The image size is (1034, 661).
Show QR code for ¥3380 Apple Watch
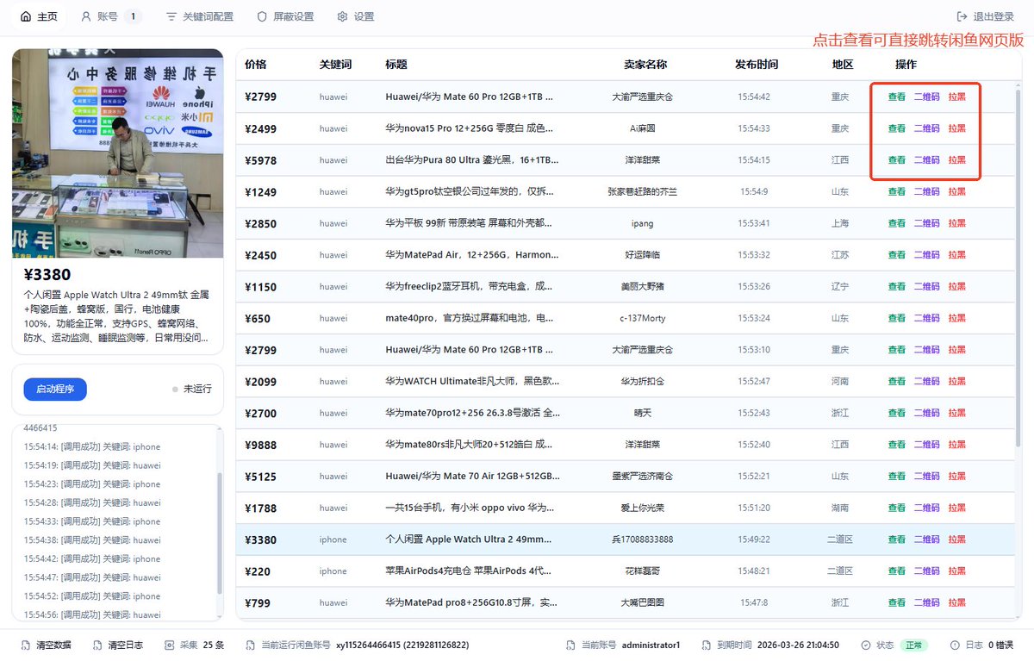(927, 539)
